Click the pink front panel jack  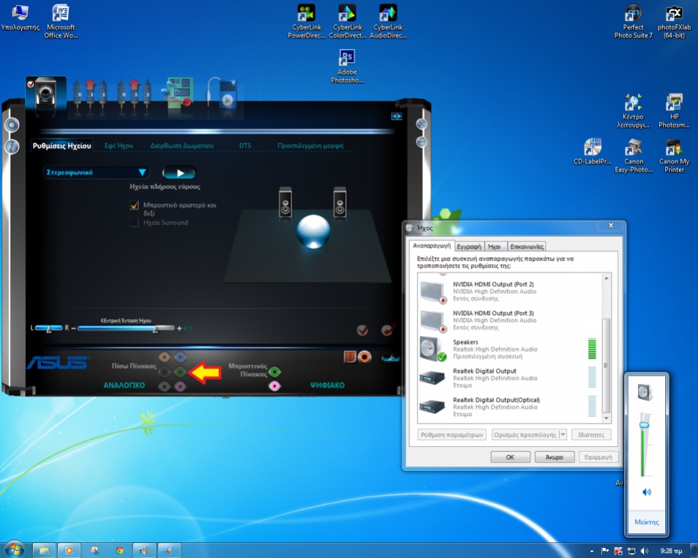click(275, 386)
